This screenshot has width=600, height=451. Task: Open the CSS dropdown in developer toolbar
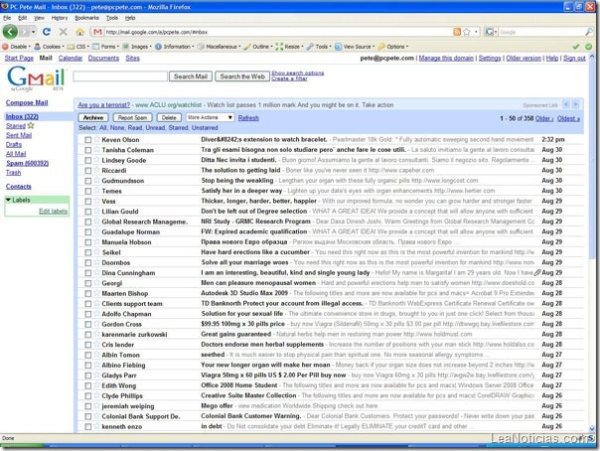click(78, 47)
